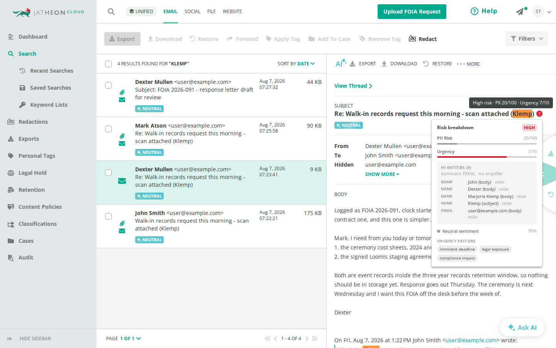The image size is (556, 348).
Task: Switch to the WEBSITE tab
Action: click(232, 12)
